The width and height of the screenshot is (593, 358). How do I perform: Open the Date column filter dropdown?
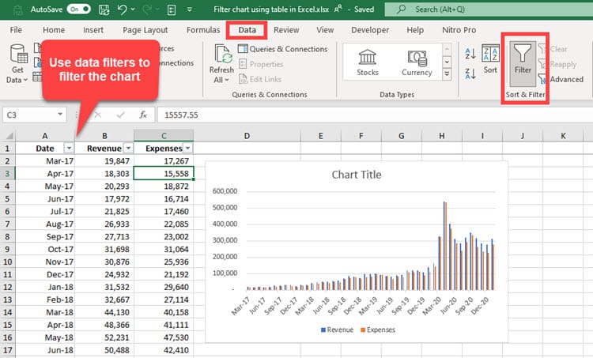68,148
